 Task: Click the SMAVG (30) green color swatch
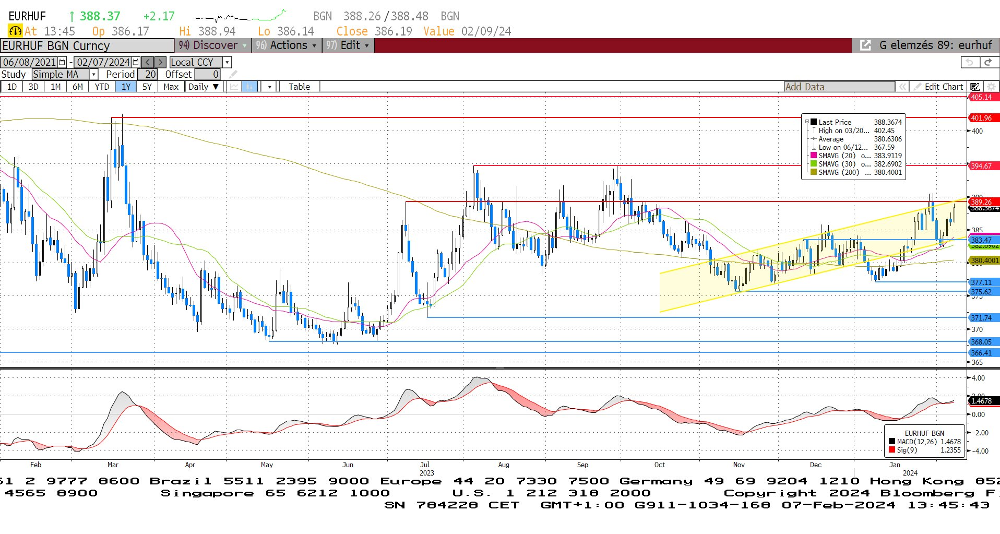pyautogui.click(x=813, y=164)
